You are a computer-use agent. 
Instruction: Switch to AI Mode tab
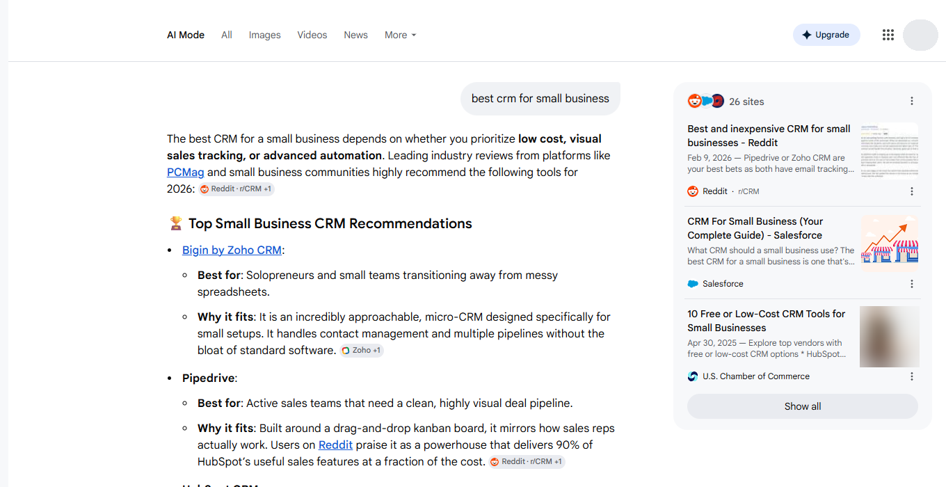[x=186, y=35]
